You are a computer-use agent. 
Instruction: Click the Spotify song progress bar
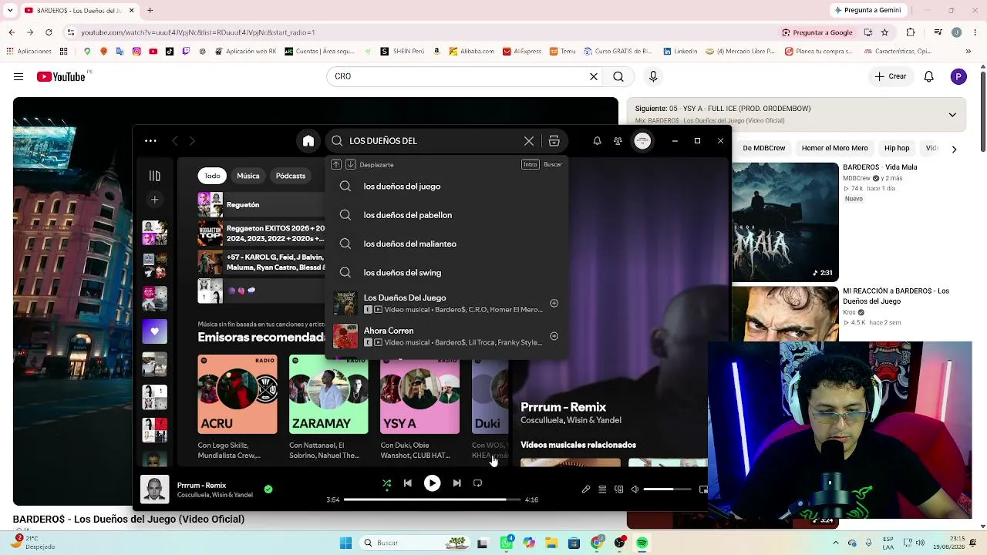tap(432, 499)
